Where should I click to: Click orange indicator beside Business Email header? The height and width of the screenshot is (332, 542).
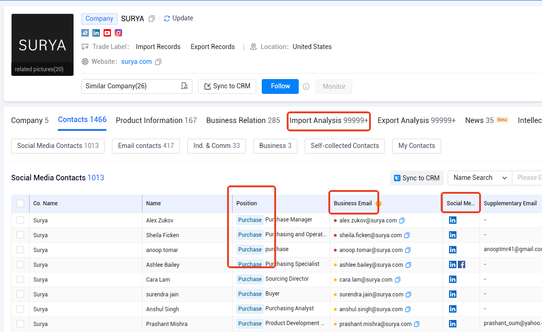378,203
